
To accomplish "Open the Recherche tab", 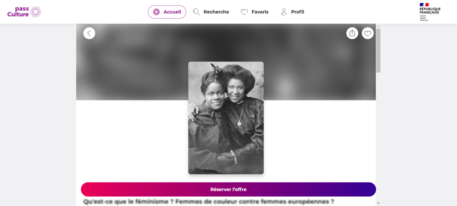I will coord(211,12).
